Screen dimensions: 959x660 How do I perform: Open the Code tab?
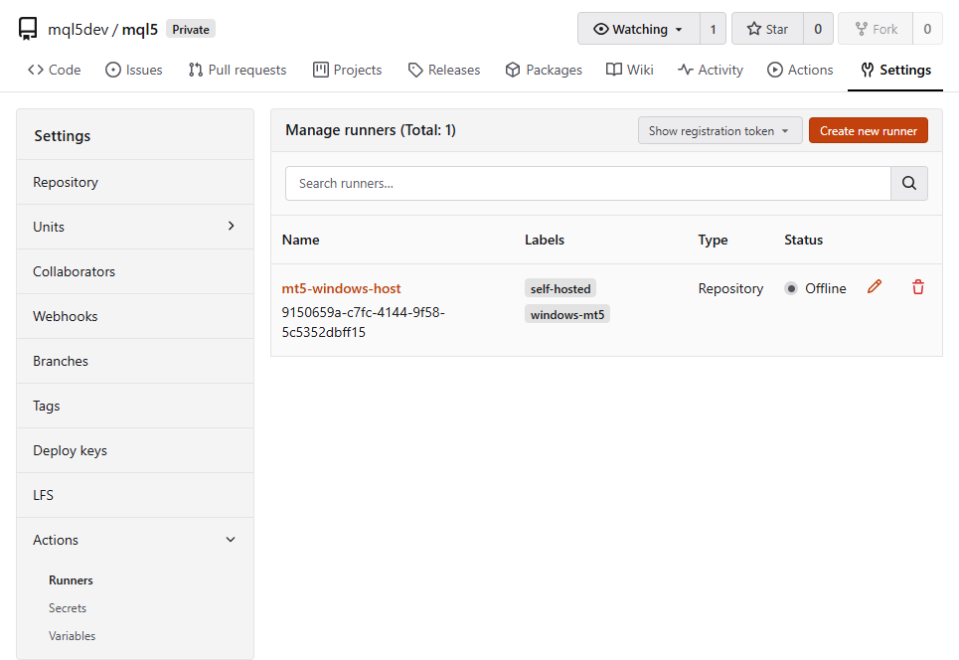pos(55,70)
